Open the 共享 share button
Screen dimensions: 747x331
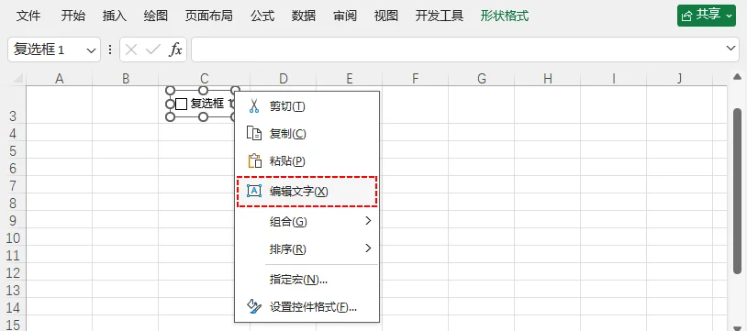707,16
